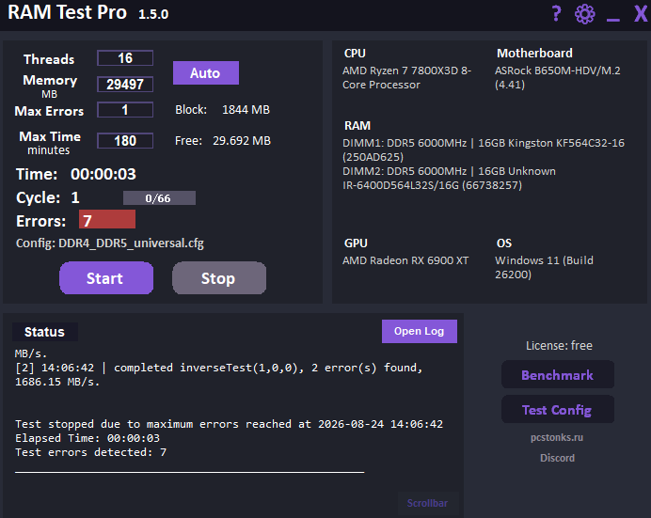Run the Benchmark
The height and width of the screenshot is (518, 651).
558,374
